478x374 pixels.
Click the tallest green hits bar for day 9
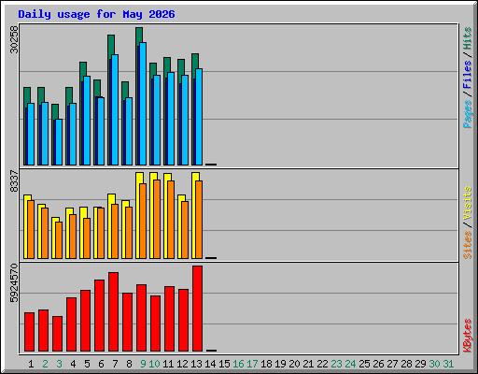pos(139,35)
